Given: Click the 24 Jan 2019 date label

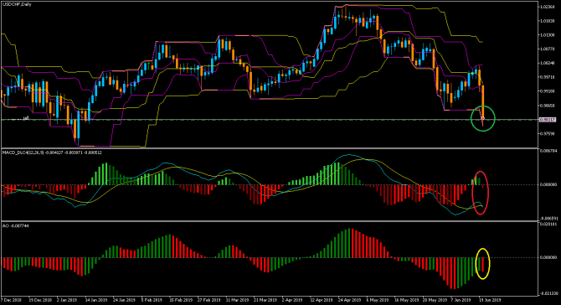Looking at the screenshot, I should click(x=124, y=300).
